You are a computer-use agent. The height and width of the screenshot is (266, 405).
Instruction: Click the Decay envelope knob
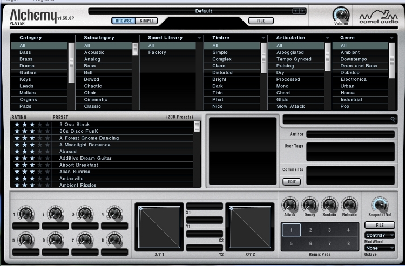(309, 204)
